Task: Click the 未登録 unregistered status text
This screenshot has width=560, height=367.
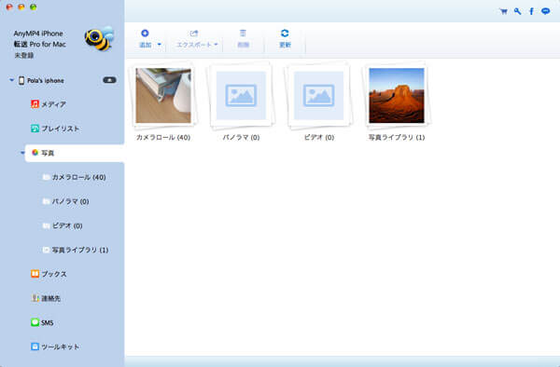Action: pos(24,55)
